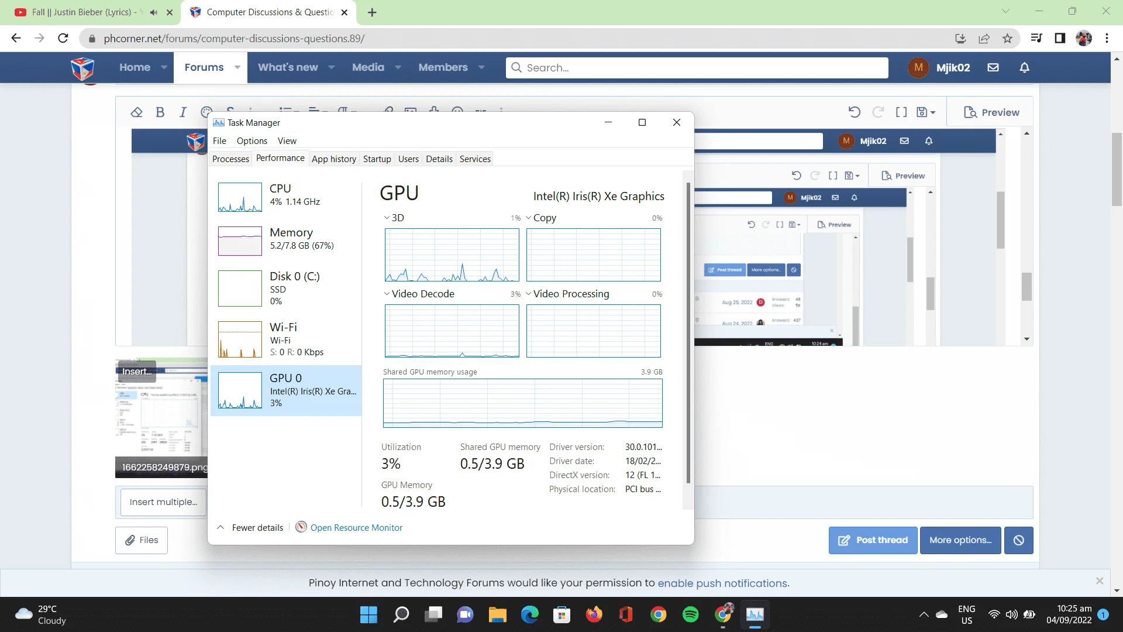
Task: Select Wi-Fi in the performance sidebar
Action: coord(286,339)
